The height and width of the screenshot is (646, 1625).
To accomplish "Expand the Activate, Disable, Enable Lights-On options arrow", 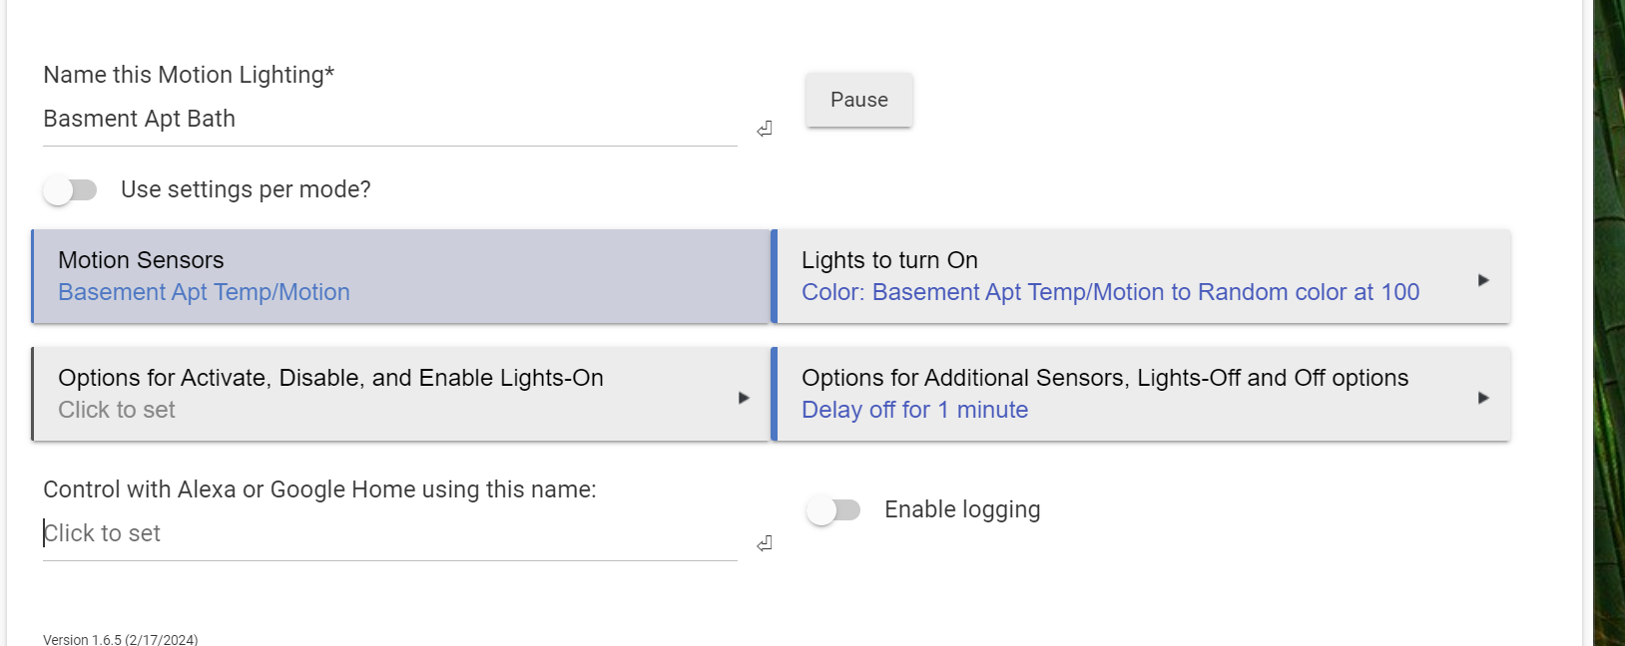I will point(744,398).
